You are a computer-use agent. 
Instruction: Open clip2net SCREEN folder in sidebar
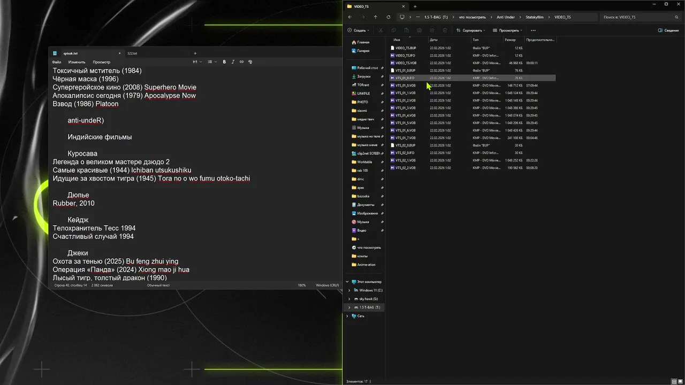click(366, 153)
